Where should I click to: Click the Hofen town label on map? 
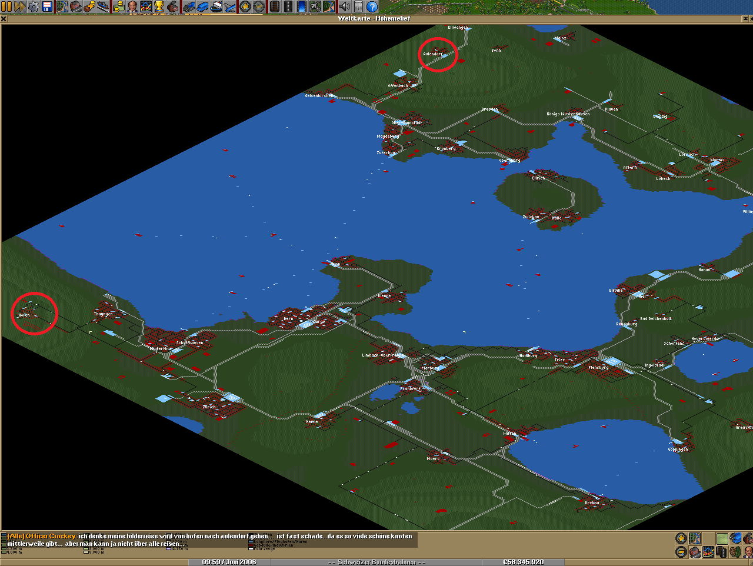coord(24,315)
